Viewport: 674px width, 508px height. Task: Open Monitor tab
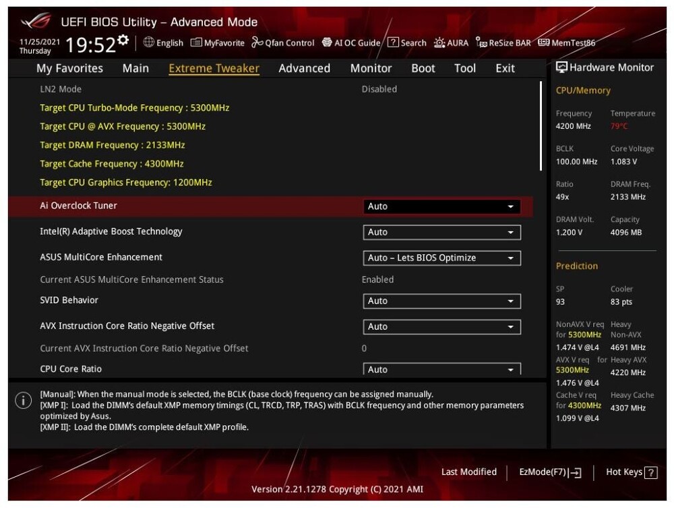pos(371,68)
